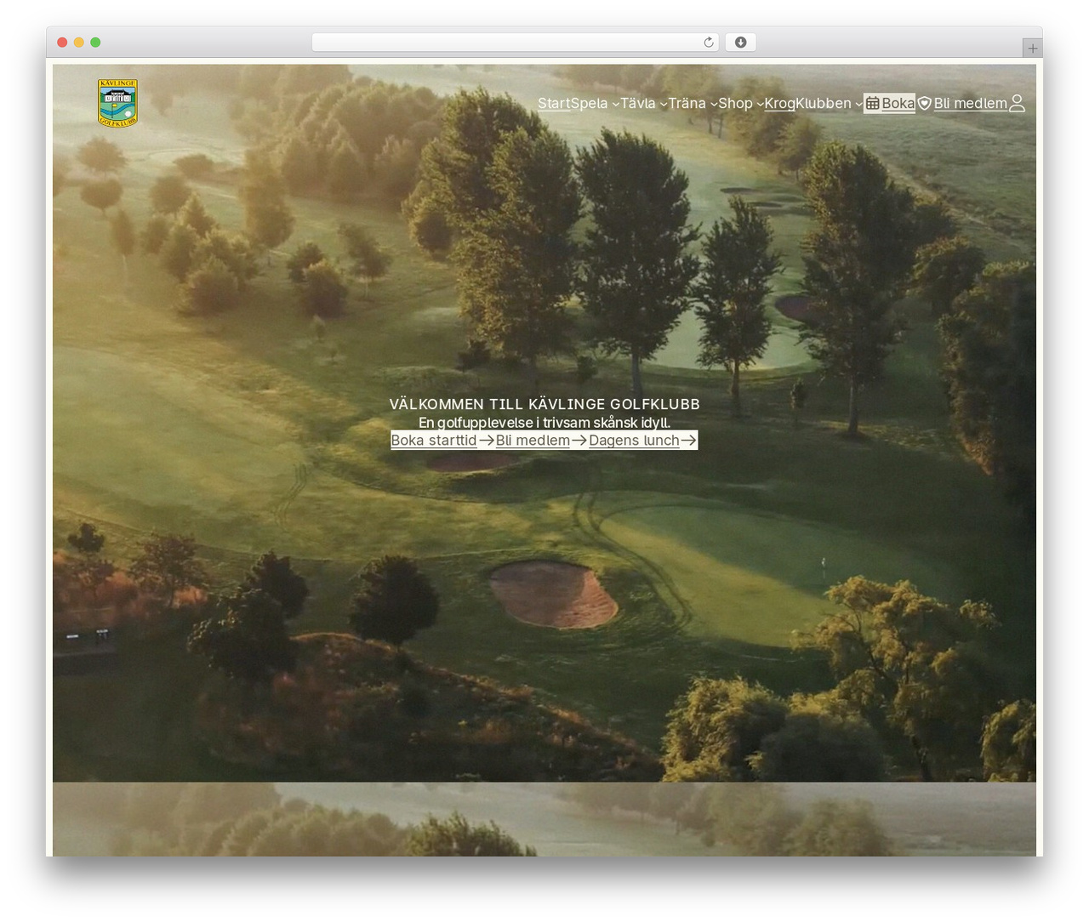Open the Shop nav item

735,104
